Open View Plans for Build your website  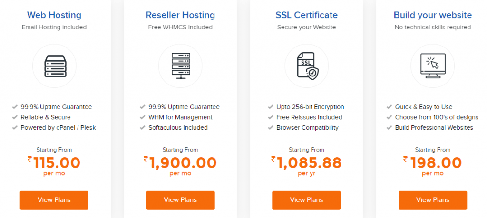click(x=433, y=200)
